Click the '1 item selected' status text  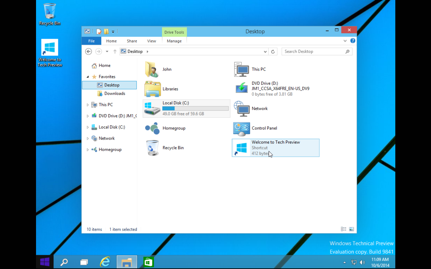pos(123,229)
